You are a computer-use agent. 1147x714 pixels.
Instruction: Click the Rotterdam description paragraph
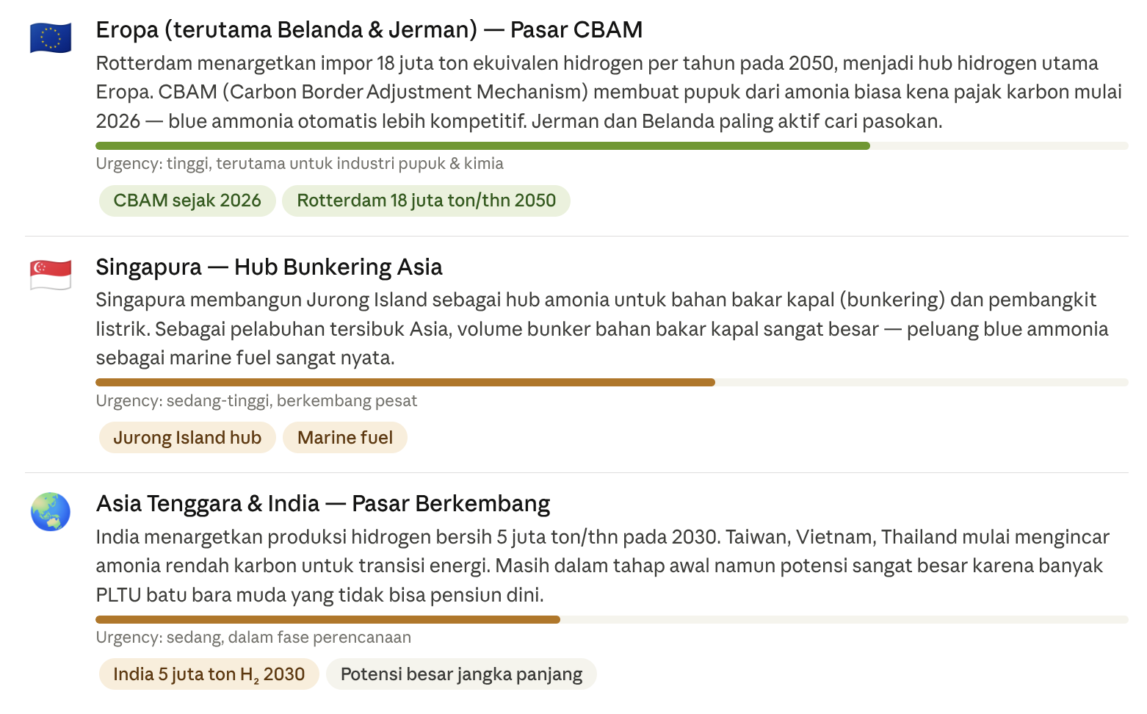pyautogui.click(x=609, y=92)
